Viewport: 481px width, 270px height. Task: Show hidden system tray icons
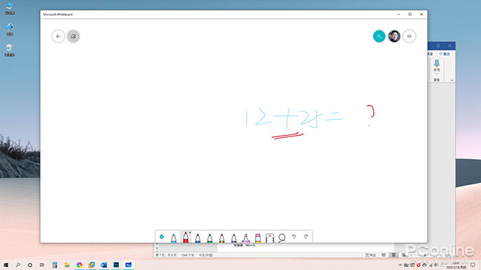tap(400, 265)
